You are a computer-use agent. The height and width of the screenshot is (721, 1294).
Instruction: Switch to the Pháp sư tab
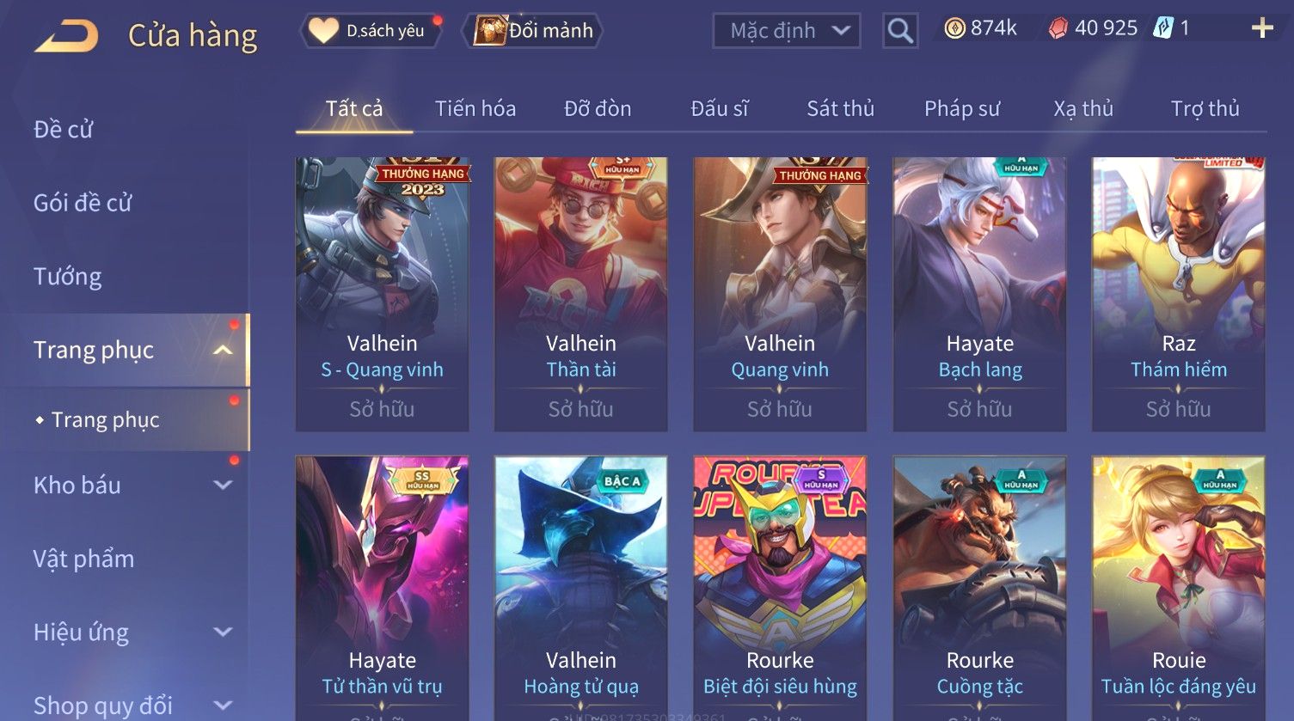point(962,108)
